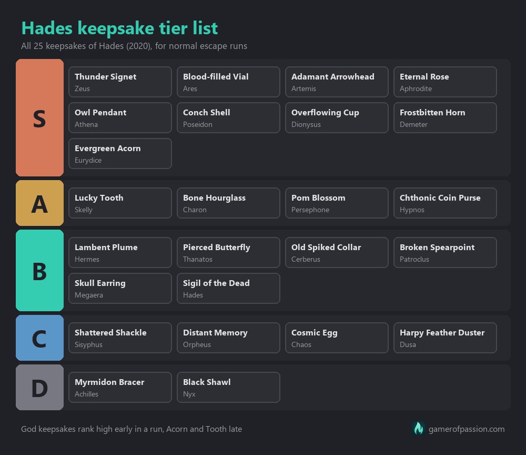Select the D tier label block
Viewport: 526px width, 455px height.
coord(39,387)
